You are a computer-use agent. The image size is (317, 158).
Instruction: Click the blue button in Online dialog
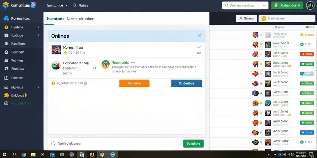[186, 83]
